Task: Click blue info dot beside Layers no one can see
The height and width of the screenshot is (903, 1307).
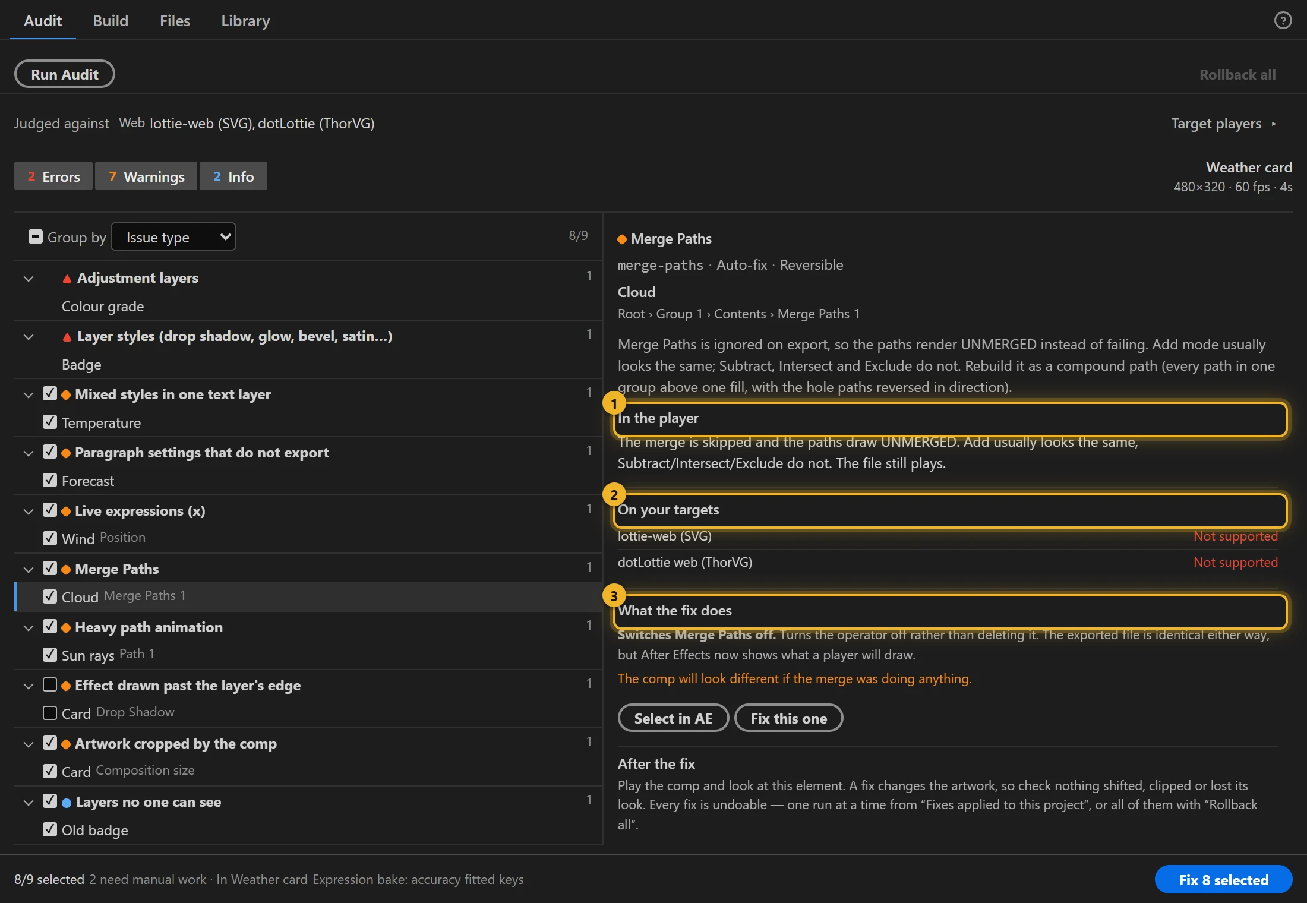Action: [x=67, y=803]
